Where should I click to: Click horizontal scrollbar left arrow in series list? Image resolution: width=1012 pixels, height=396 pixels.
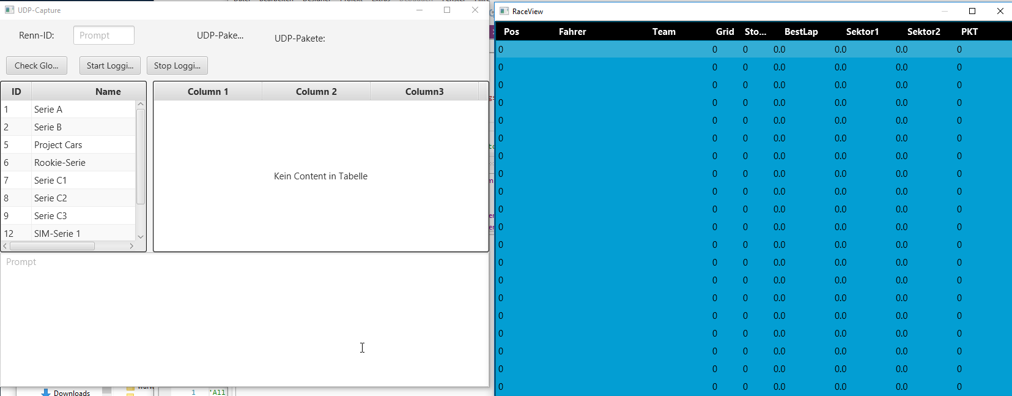[6, 246]
